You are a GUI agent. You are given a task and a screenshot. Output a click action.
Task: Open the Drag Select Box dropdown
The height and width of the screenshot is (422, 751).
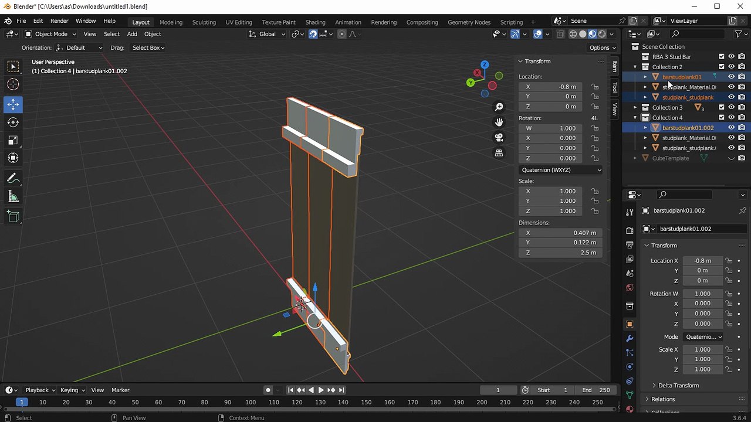pos(148,47)
